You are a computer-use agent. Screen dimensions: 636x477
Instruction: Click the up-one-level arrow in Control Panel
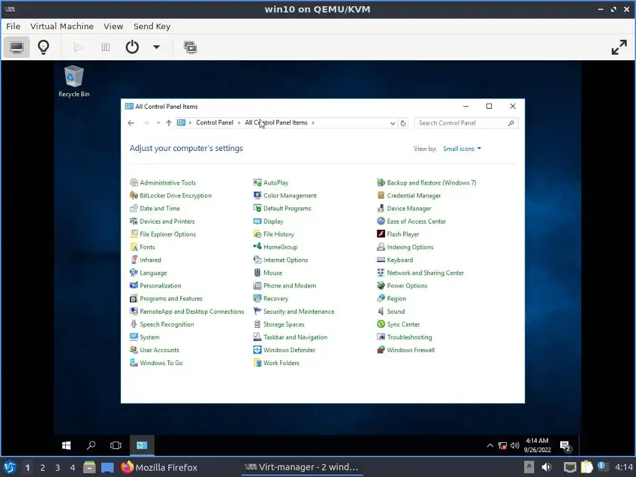click(169, 123)
